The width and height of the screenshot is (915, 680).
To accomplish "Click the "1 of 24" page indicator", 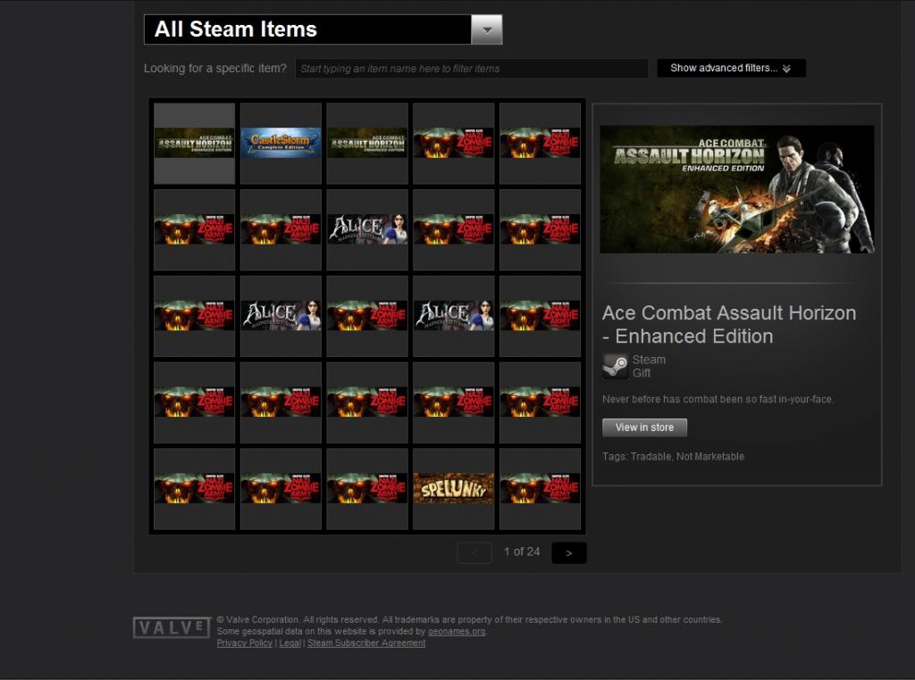I will pos(522,551).
